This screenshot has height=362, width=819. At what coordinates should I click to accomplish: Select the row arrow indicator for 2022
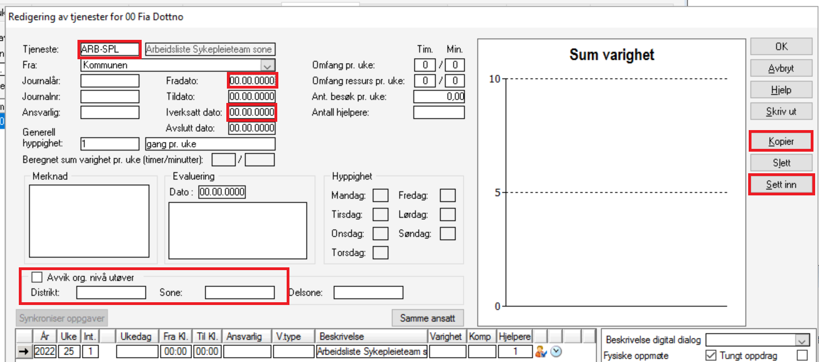[x=23, y=351]
